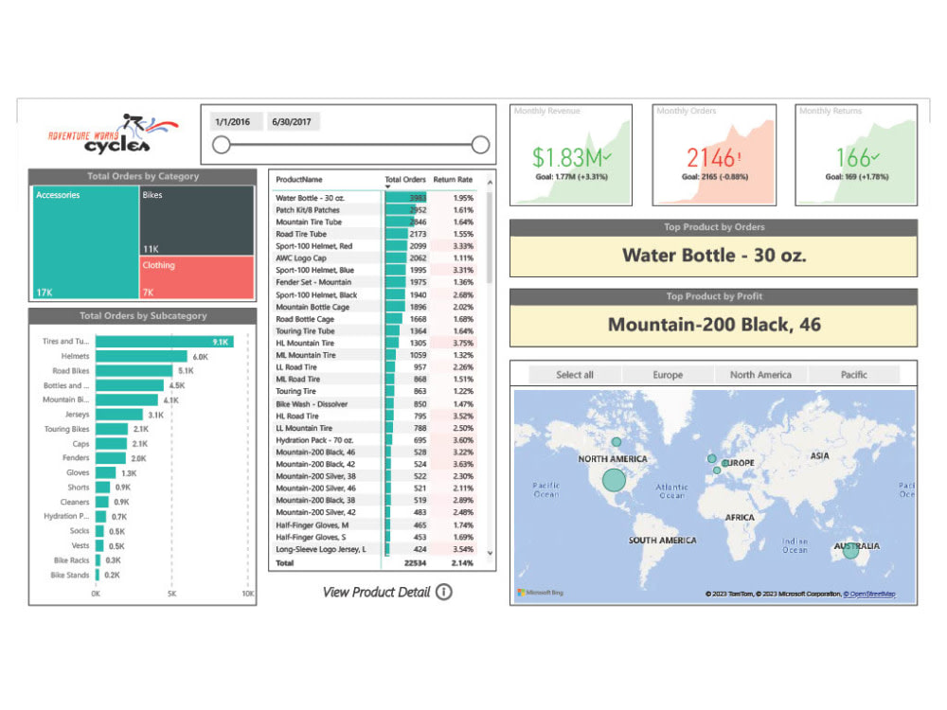The image size is (947, 710).
Task: Click the 1/1/2016 date field
Action: pyautogui.click(x=235, y=121)
